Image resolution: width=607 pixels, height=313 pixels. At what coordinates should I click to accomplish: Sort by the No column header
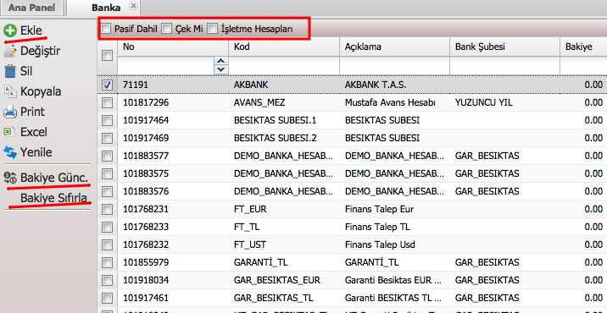[173, 47]
